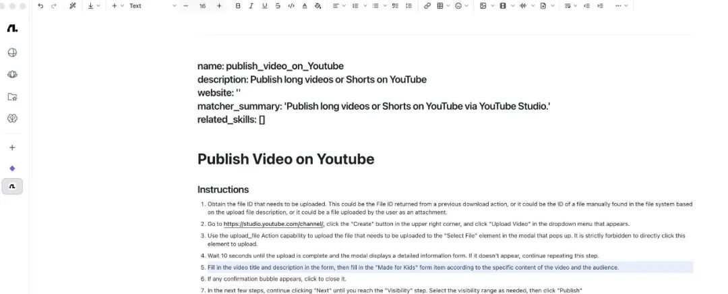Increase font size with the plus stepper
The width and height of the screenshot is (728, 294).
[219, 6]
